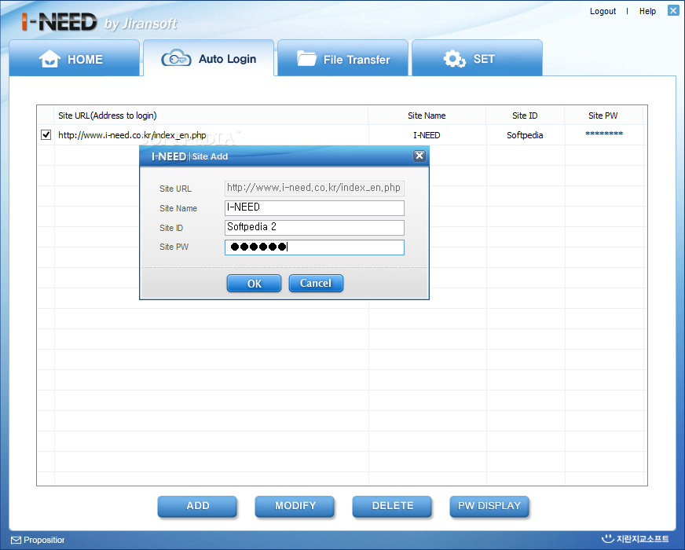
Task: Close the main I-NEED window
Action: tap(673, 10)
